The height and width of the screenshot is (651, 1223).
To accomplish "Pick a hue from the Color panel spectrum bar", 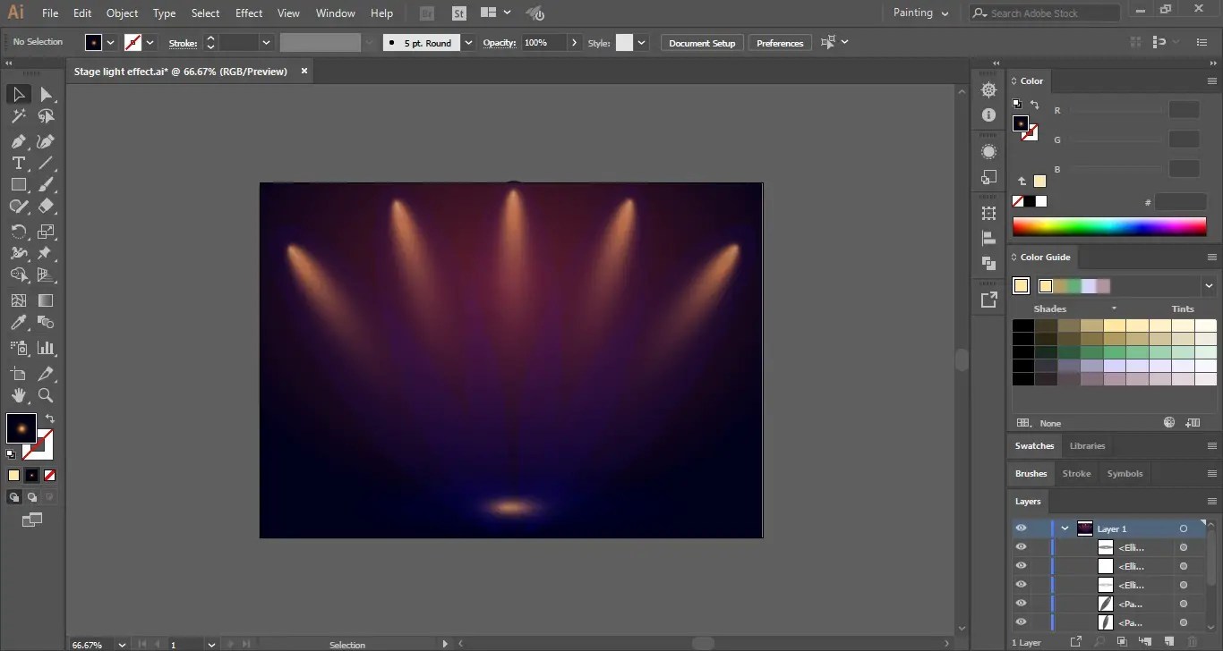I will pyautogui.click(x=1110, y=226).
